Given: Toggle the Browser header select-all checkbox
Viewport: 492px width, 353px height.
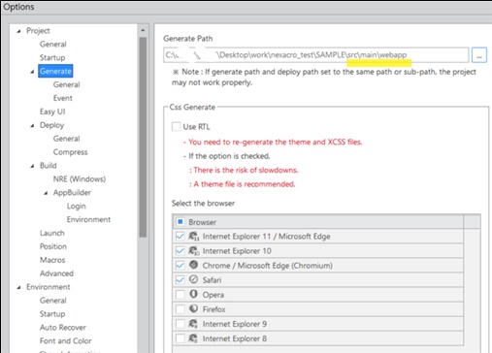Looking at the screenshot, I should pos(180,222).
